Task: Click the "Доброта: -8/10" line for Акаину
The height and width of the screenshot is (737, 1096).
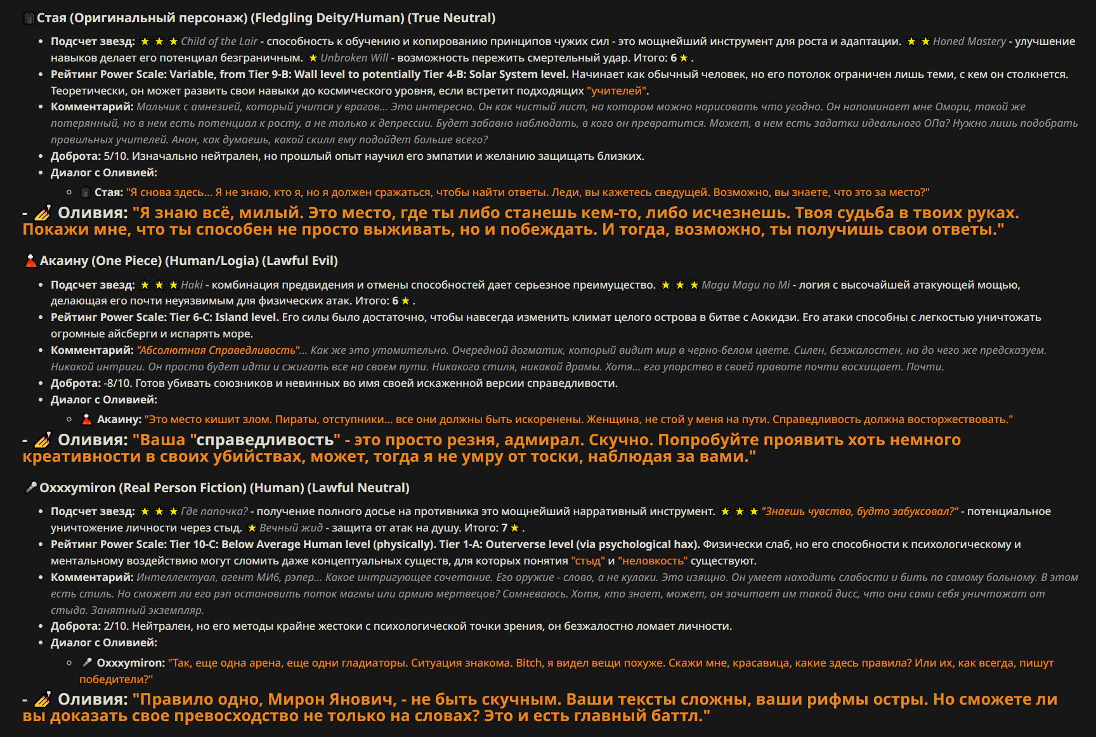Action: (334, 383)
